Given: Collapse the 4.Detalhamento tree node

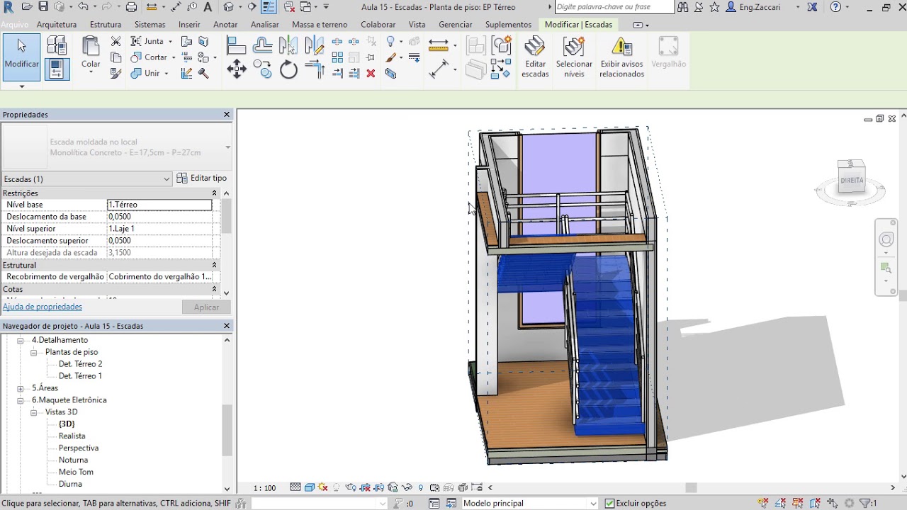Looking at the screenshot, I should point(21,341).
